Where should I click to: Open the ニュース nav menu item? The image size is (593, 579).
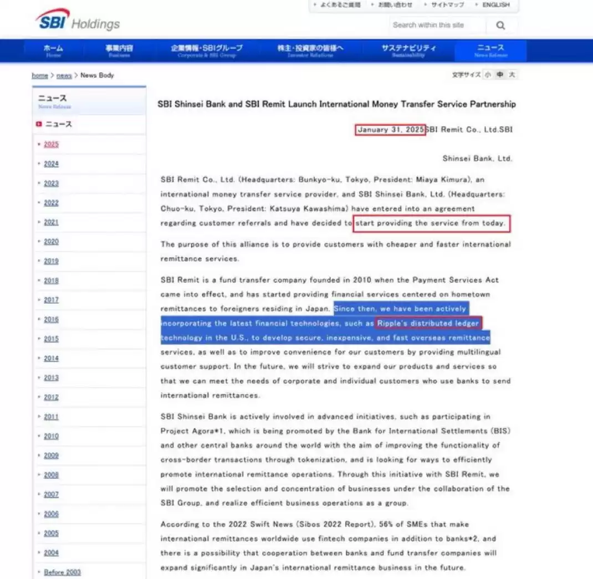pos(490,50)
